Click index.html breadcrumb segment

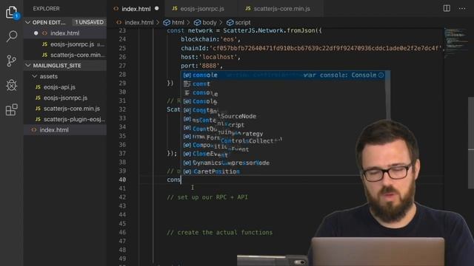click(139, 23)
